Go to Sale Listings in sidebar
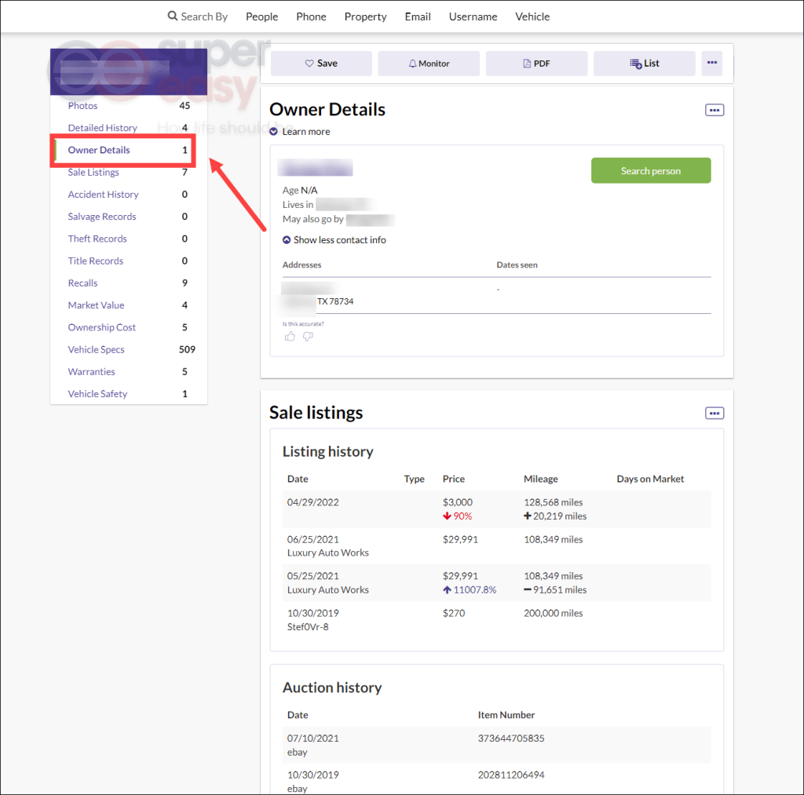This screenshot has height=795, width=804. click(93, 172)
